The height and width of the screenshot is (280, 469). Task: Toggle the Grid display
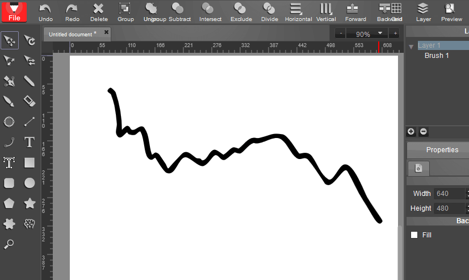pyautogui.click(x=397, y=12)
